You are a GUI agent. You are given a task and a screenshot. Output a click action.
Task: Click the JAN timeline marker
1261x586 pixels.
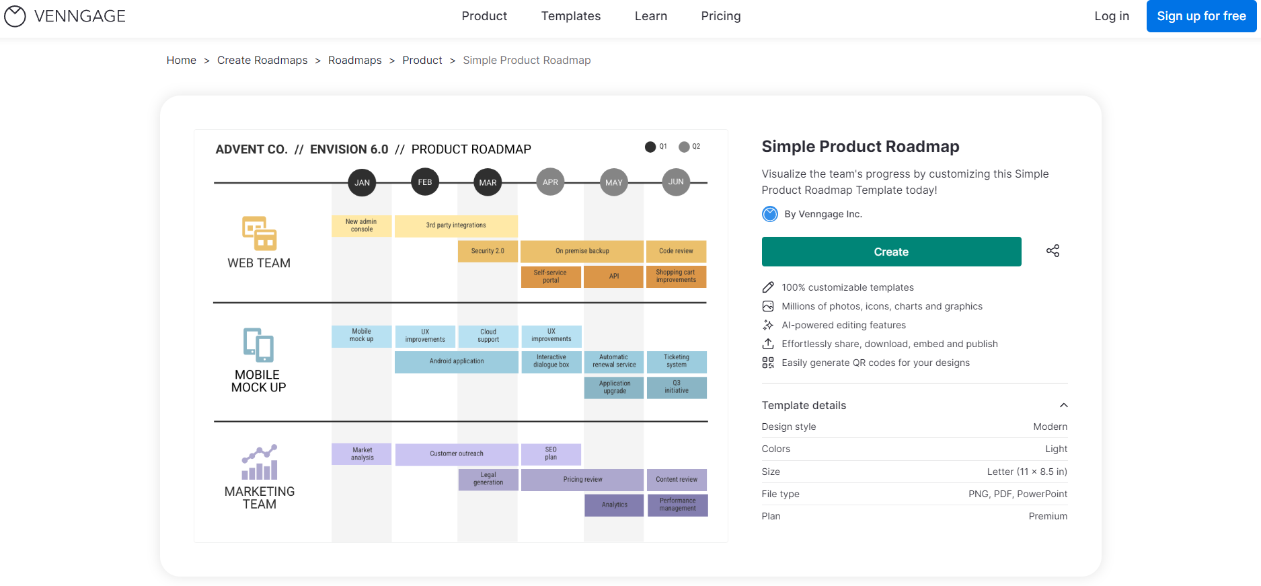coord(362,182)
